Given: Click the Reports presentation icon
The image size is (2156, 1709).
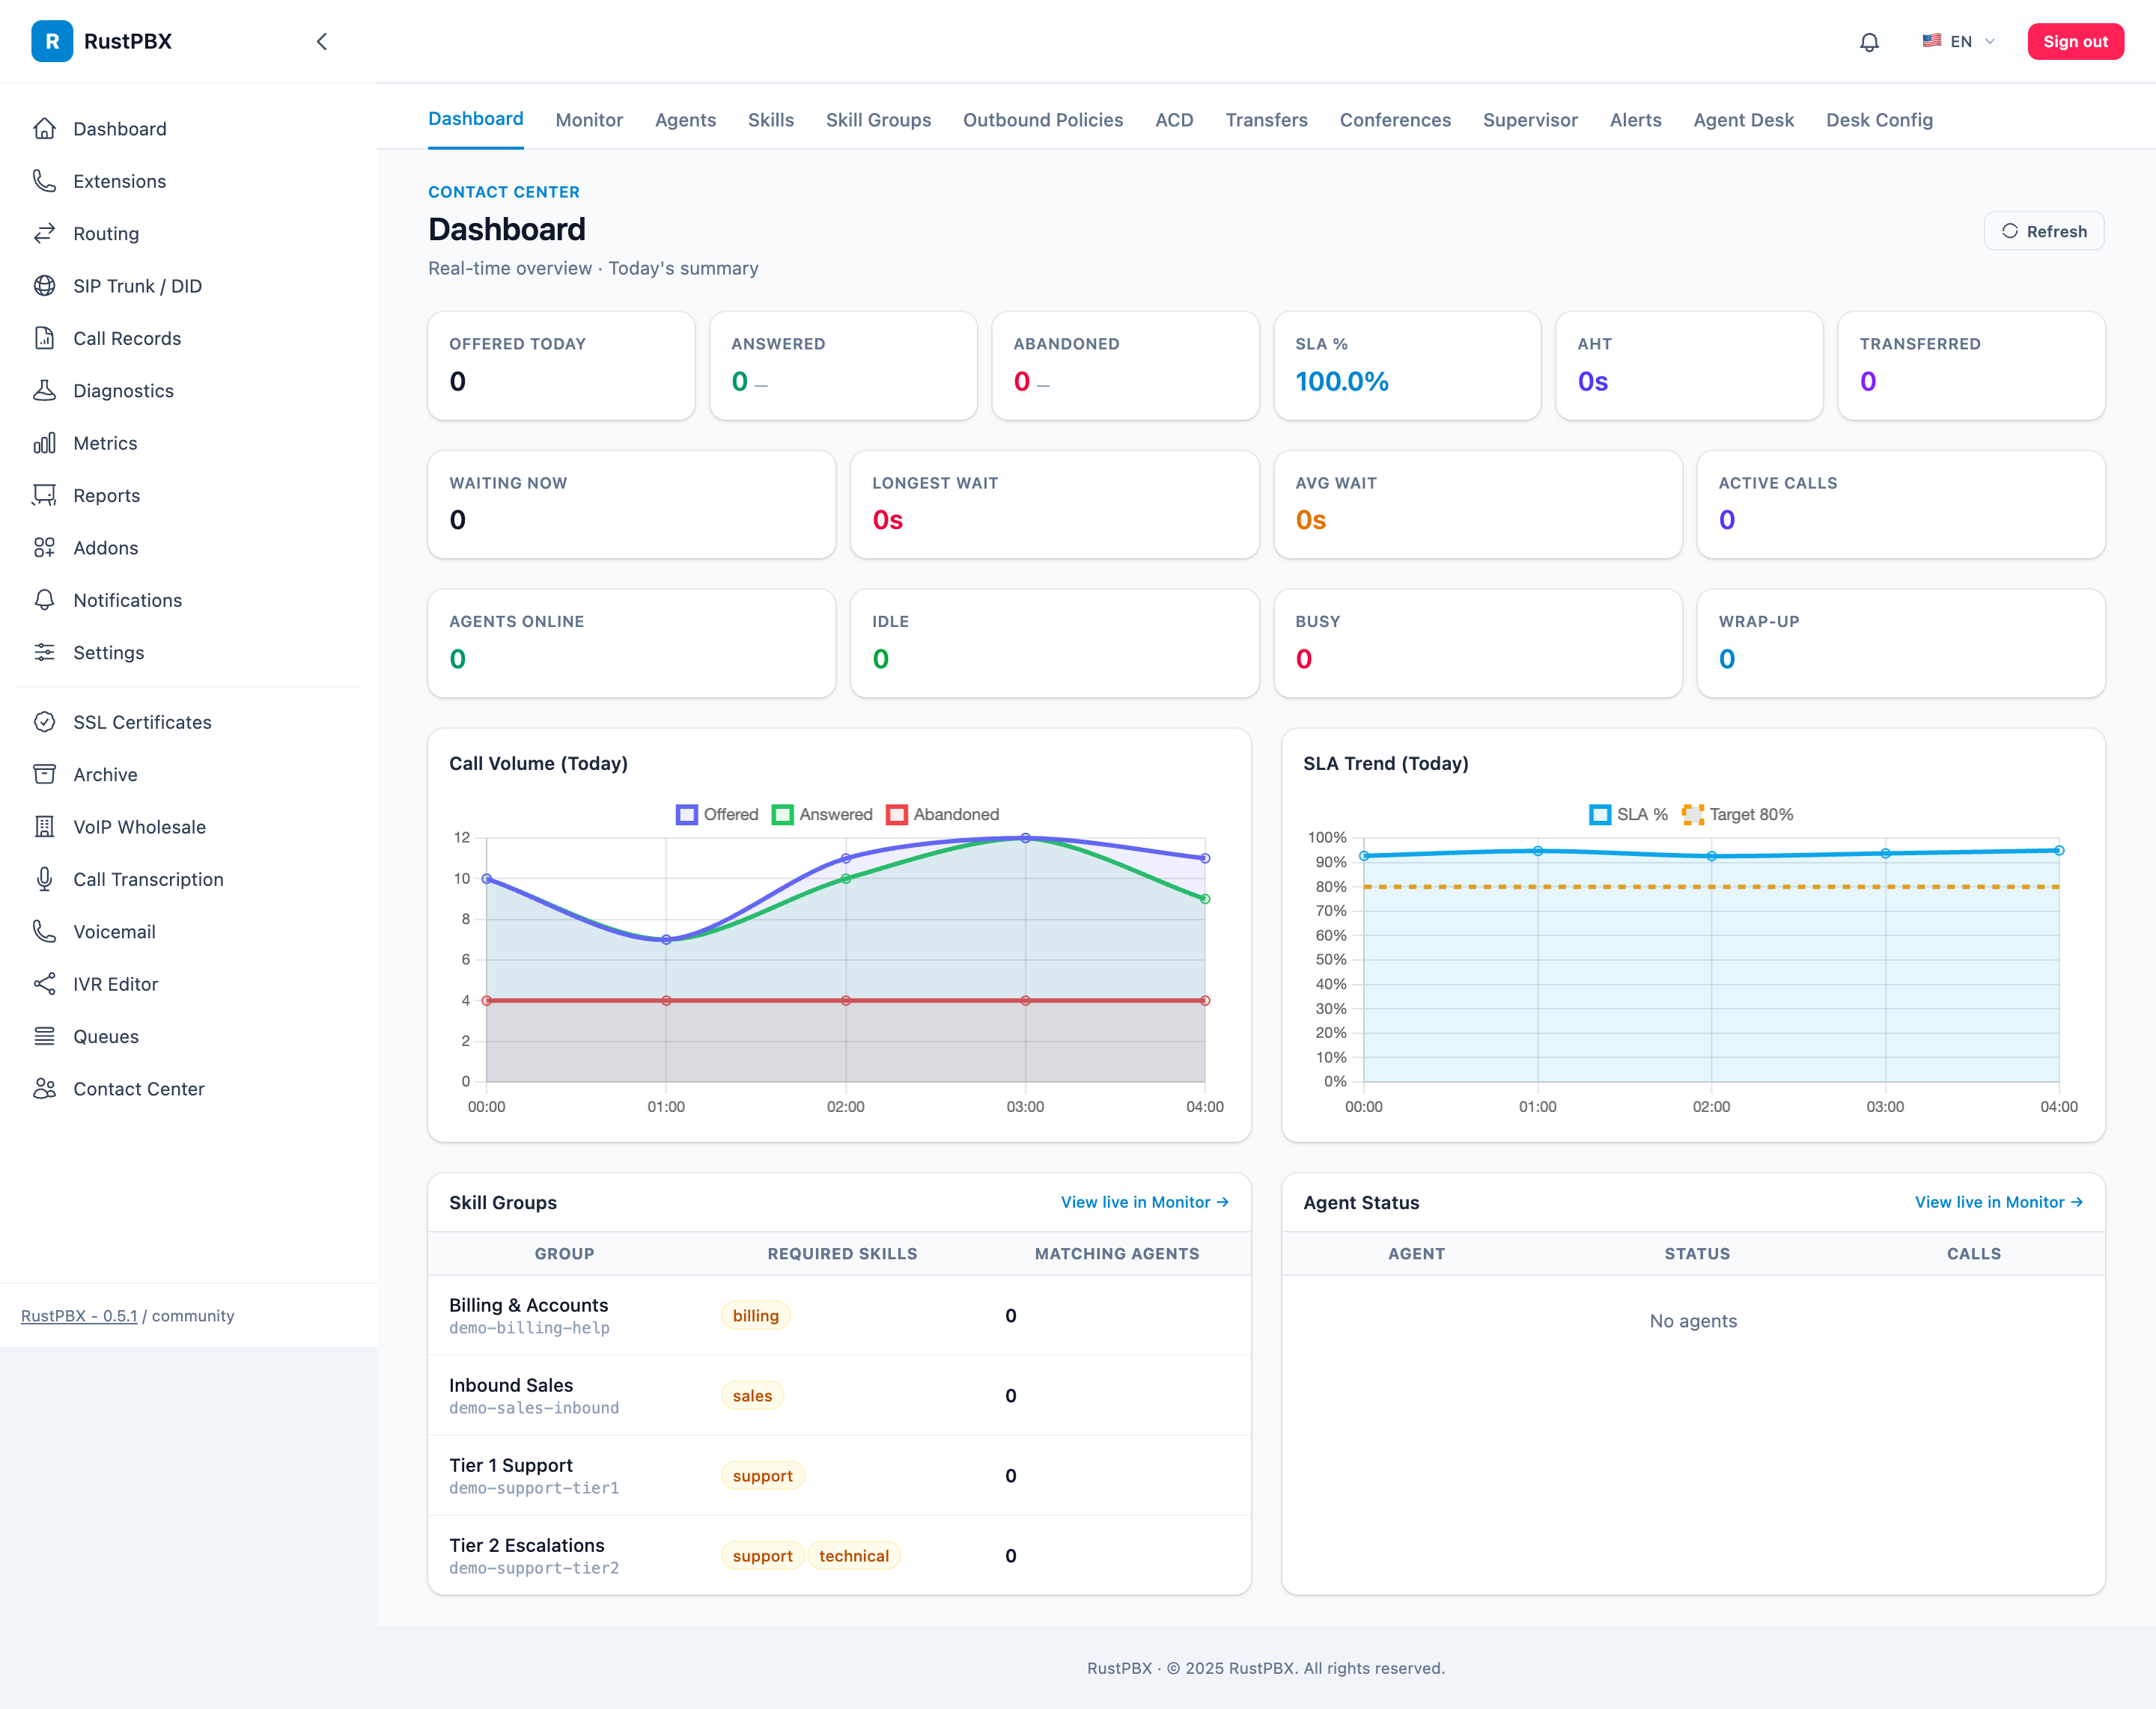Looking at the screenshot, I should (44, 495).
